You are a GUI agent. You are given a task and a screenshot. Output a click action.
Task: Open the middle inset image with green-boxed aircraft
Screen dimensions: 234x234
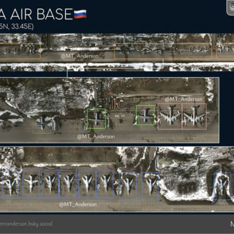110,110
